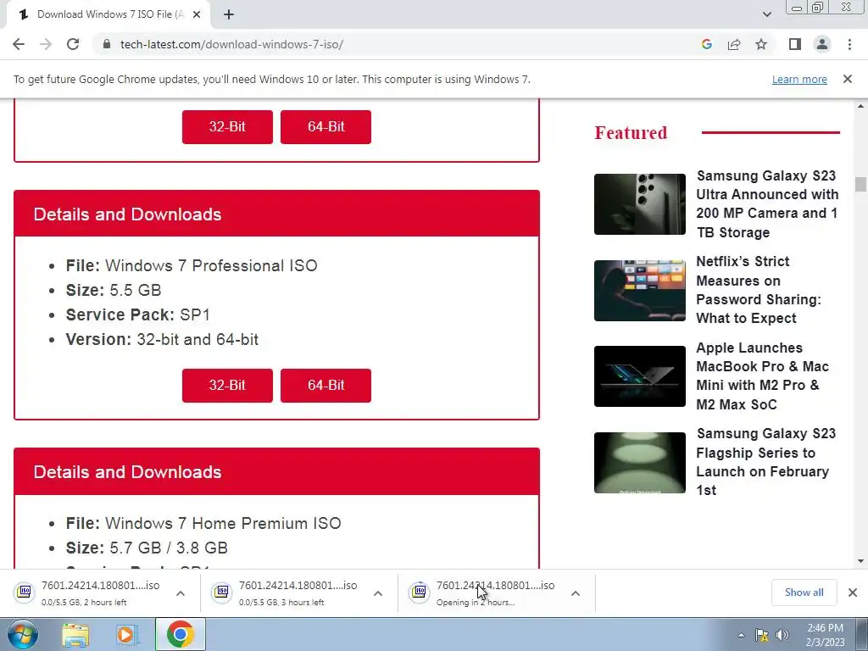Open Windows Explorer from taskbar

[75, 635]
